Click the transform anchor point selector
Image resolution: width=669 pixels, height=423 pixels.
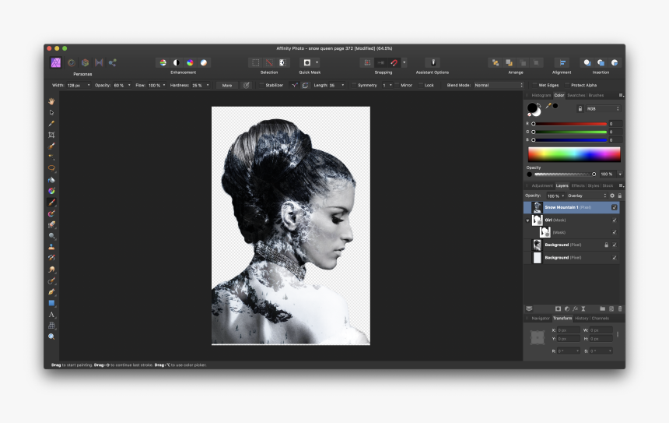click(538, 337)
